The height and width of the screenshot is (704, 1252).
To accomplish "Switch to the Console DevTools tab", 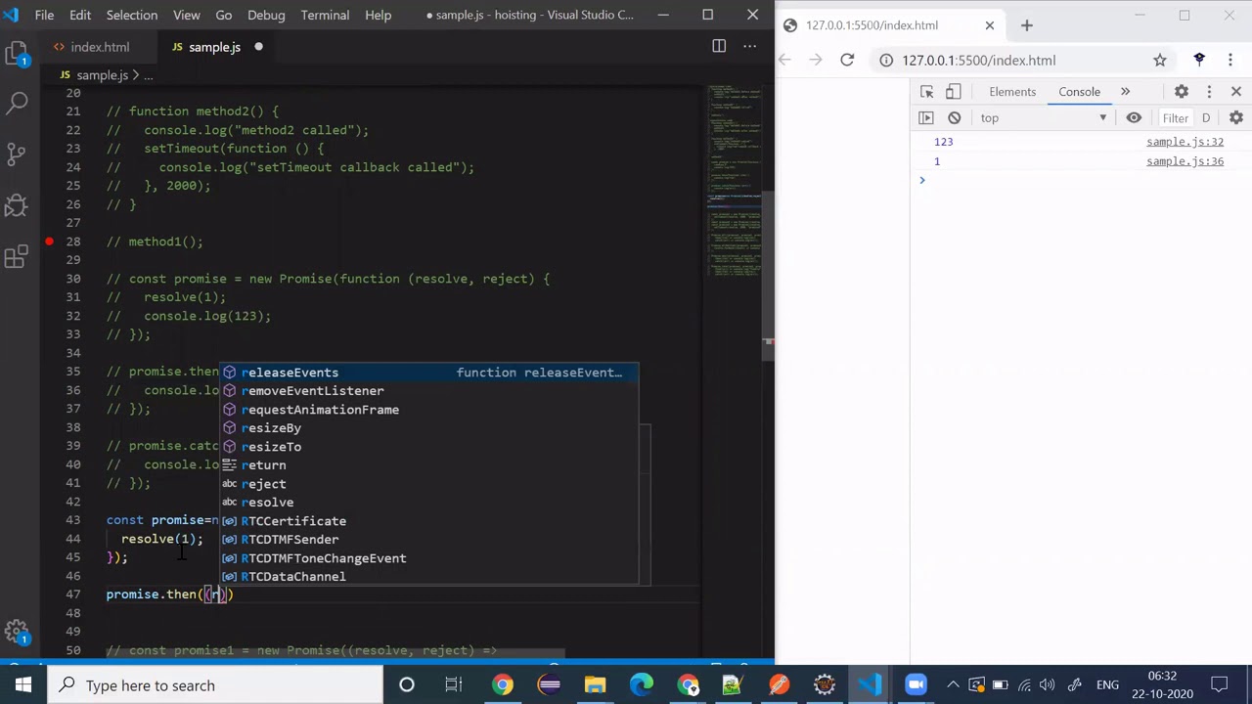I will [x=1079, y=92].
